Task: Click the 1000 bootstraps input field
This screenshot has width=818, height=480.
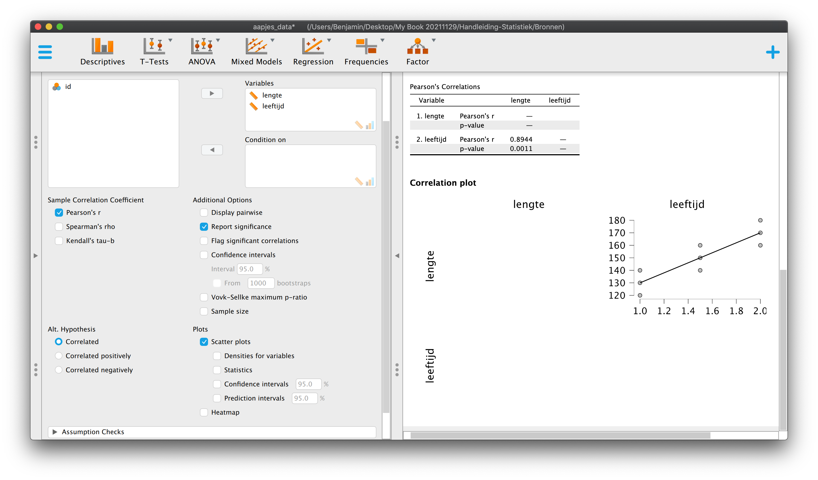Action: click(x=261, y=283)
